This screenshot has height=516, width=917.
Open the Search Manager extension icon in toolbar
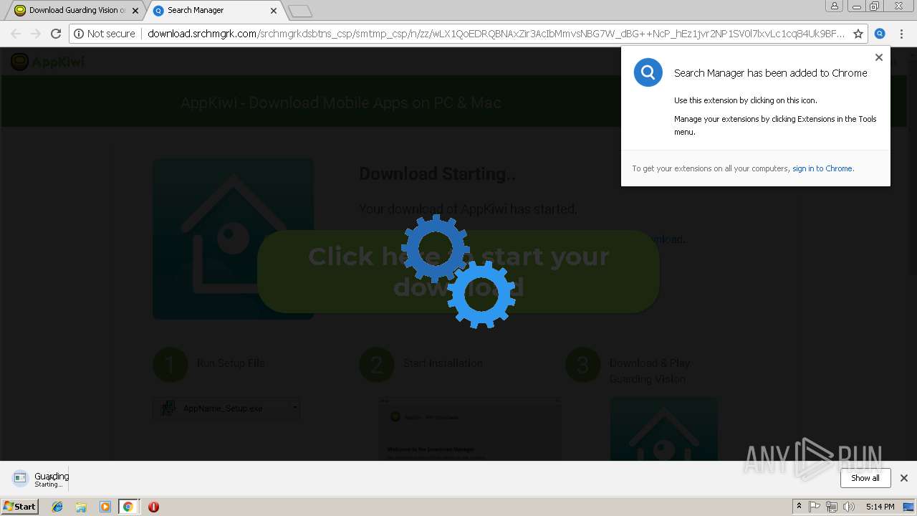[x=880, y=34]
